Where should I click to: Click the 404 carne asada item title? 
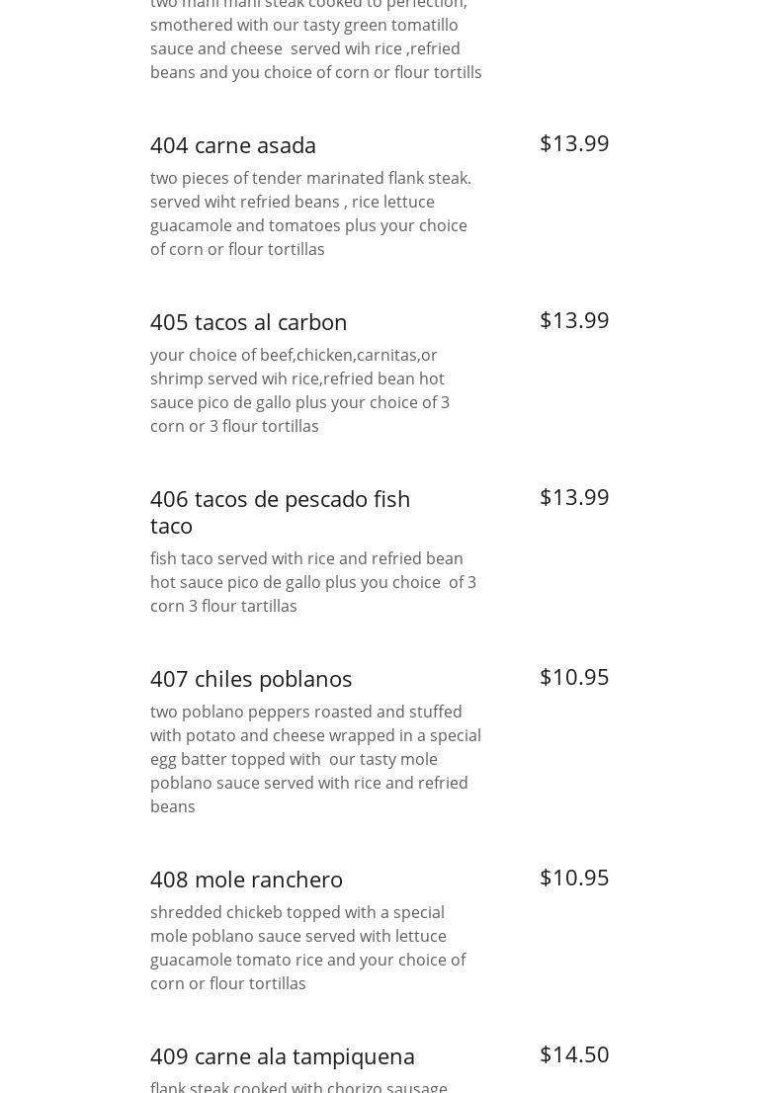point(233,145)
